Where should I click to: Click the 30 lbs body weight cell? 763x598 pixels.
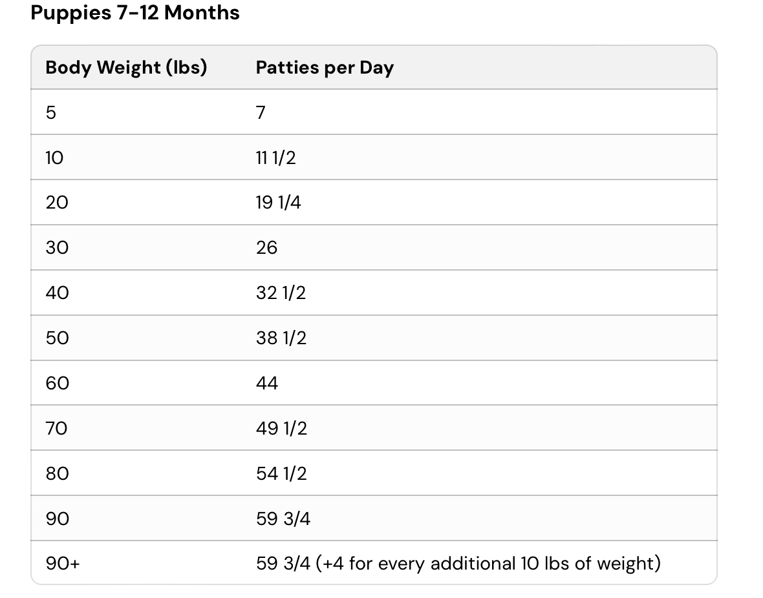57,248
